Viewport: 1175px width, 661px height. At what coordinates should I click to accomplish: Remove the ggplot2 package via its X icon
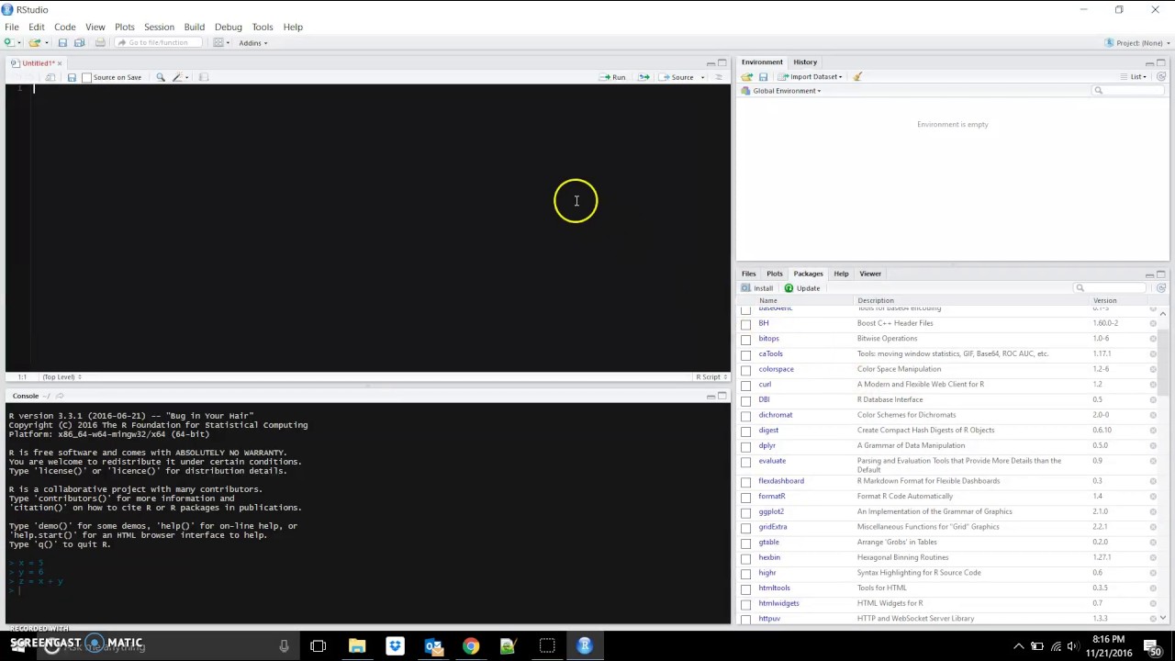coord(1153,511)
